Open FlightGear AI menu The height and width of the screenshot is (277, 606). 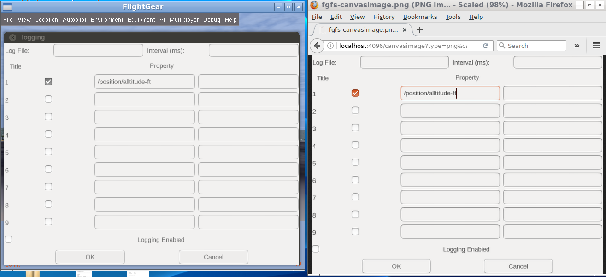162,20
